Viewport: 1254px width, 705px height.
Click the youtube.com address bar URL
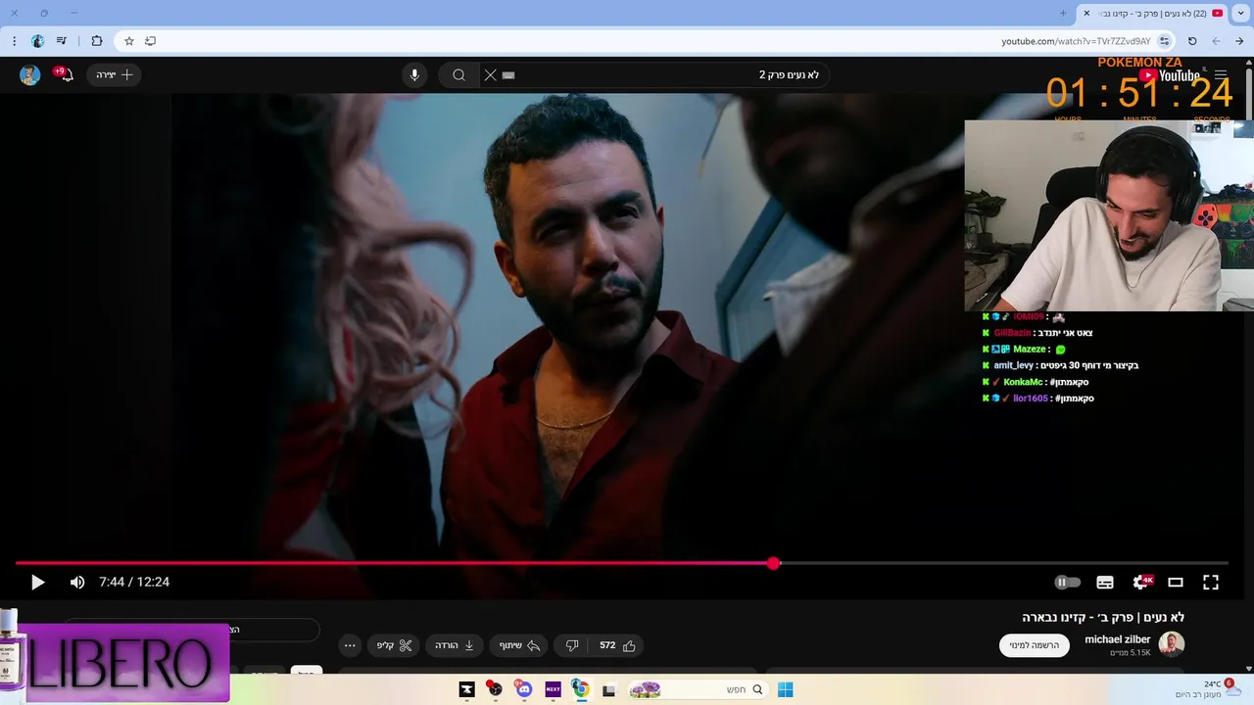tap(1076, 41)
